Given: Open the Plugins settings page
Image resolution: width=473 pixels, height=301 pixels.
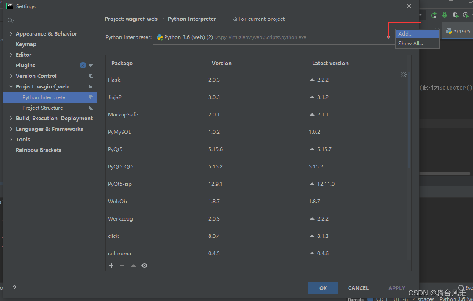Looking at the screenshot, I should click(25, 66).
